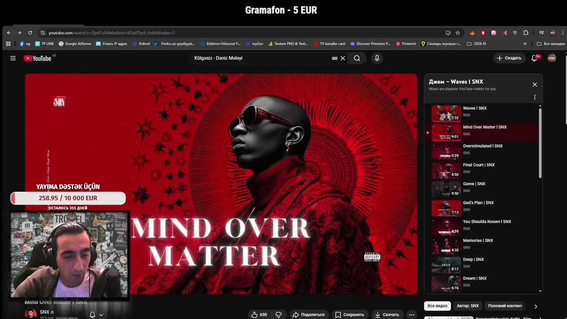Open Facebook og bookmark
This screenshot has height=319, width=567.
pyautogui.click(x=25, y=44)
